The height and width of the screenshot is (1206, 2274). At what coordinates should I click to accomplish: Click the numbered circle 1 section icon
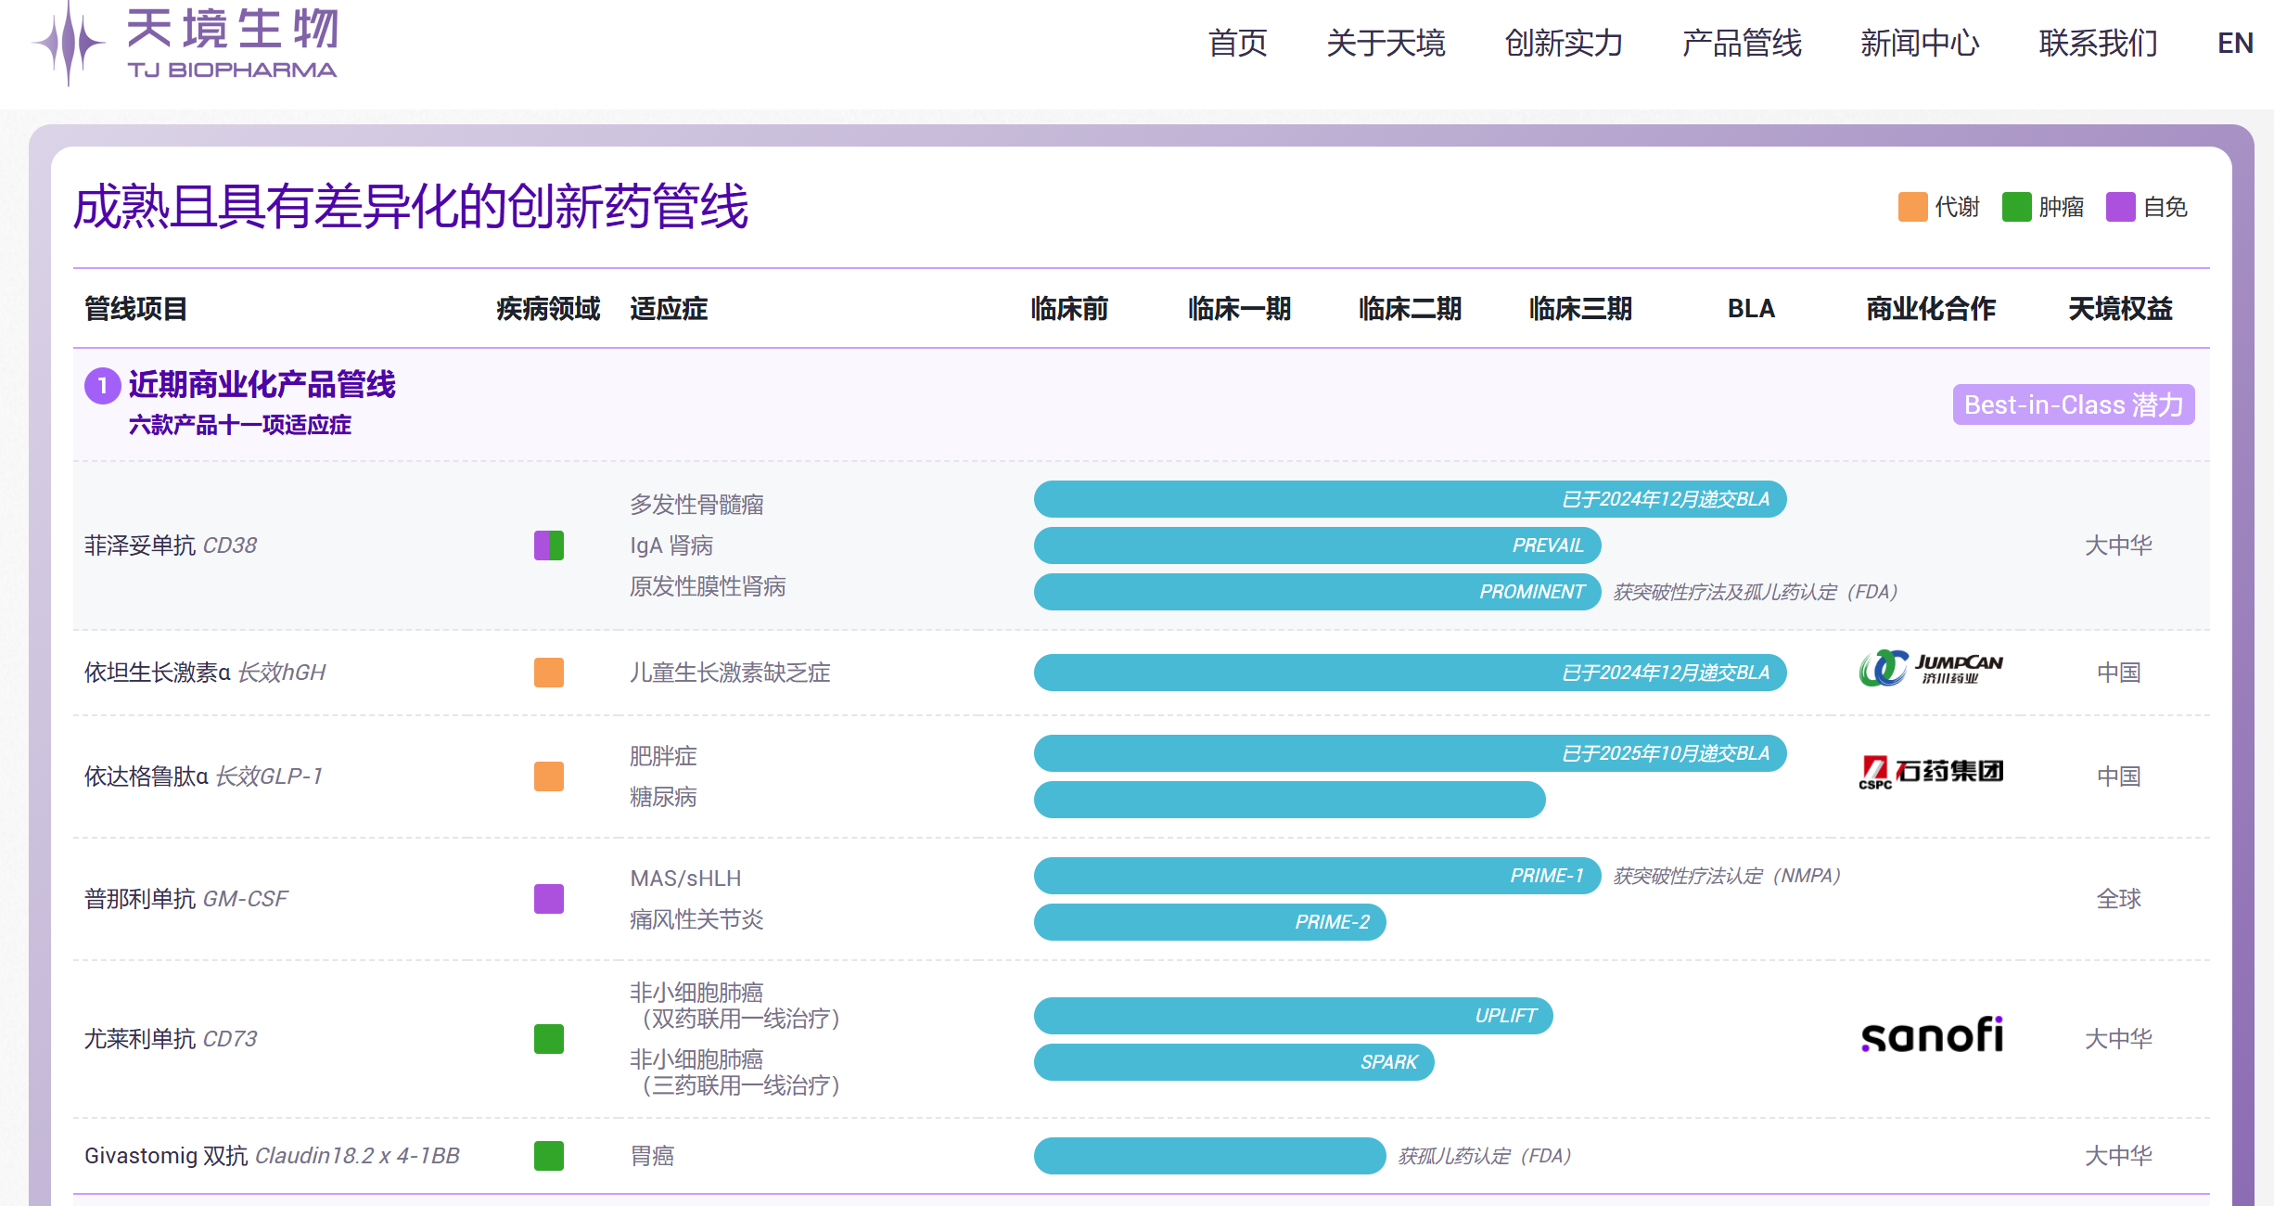(x=102, y=386)
